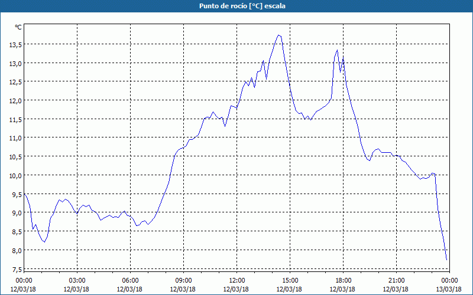Click the 18:00 time label on x-axis
The width and height of the screenshot is (473, 295).
(343, 281)
